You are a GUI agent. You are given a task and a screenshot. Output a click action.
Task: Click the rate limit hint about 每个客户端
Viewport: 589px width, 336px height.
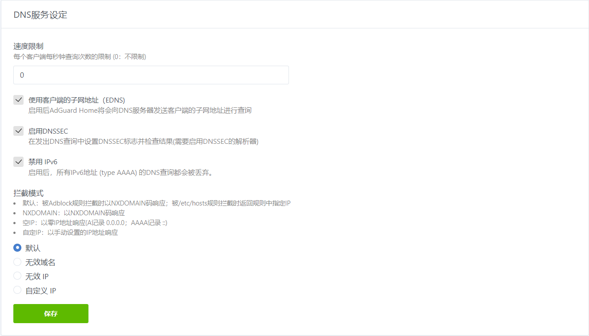point(80,57)
